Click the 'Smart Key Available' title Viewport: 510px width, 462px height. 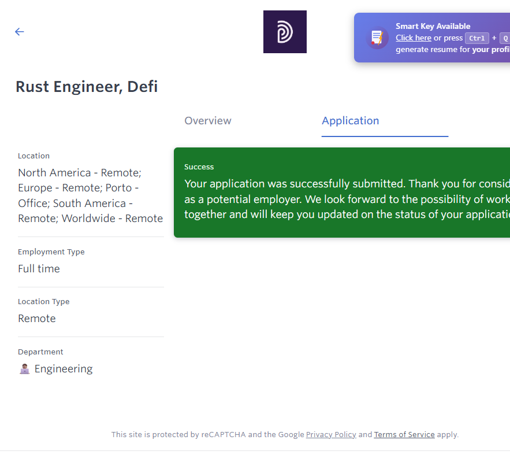click(x=433, y=26)
